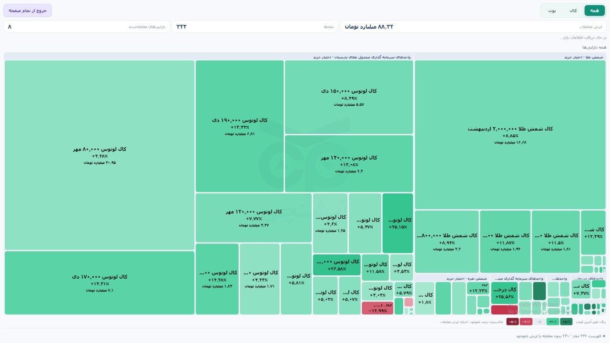
Task: Click the call tile showing +7.37%
Action: pos(581,289)
